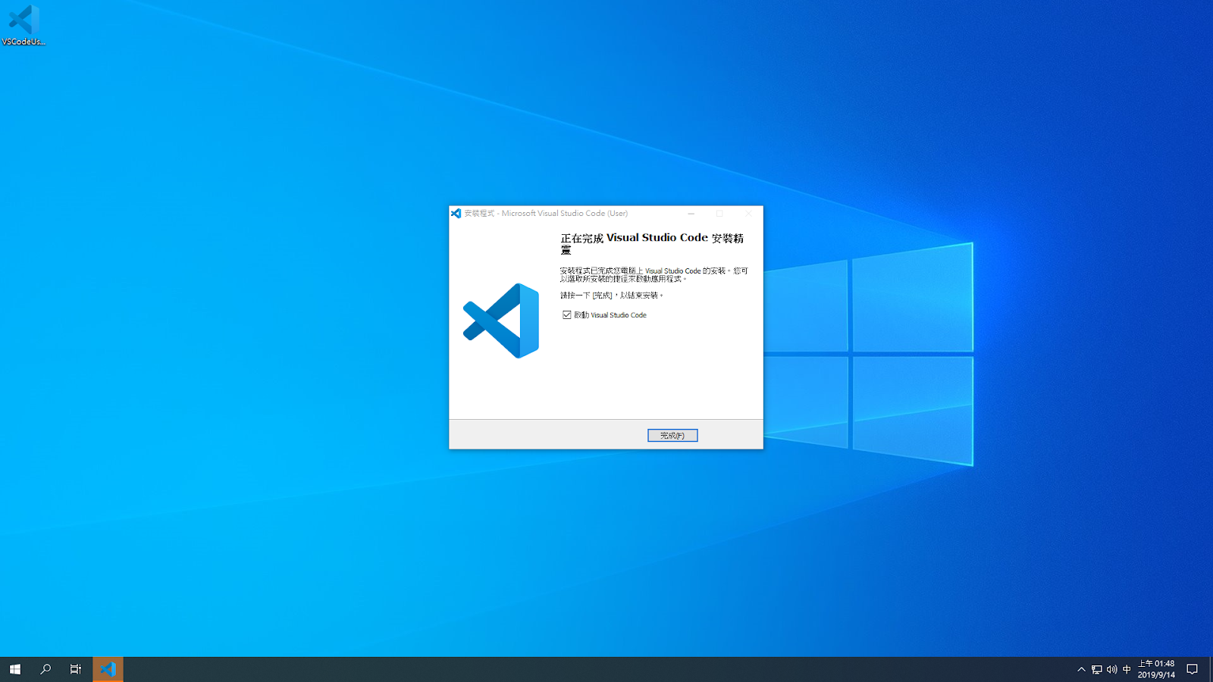
Task: Open the Windows Start menu
Action: [x=15, y=669]
